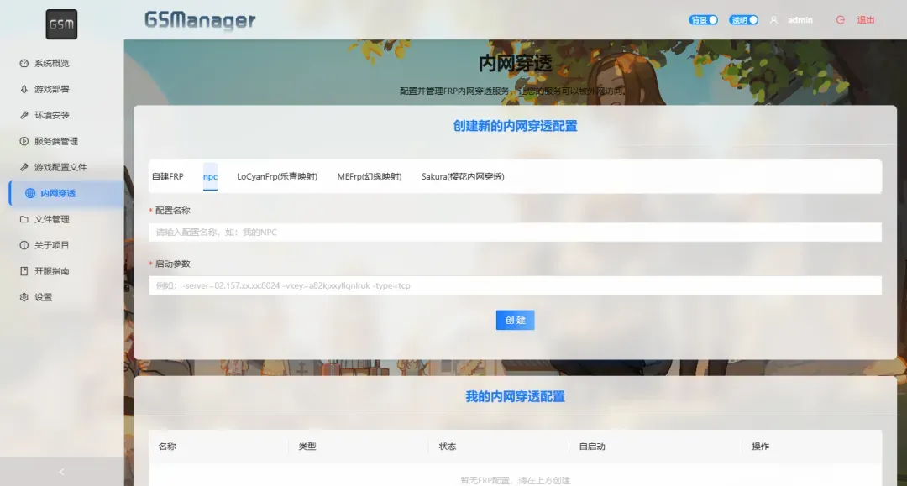
Task: Open the 设置 gear icon item
Action: (24, 297)
